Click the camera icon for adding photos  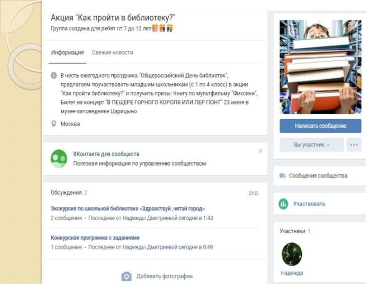pyautogui.click(x=126, y=276)
